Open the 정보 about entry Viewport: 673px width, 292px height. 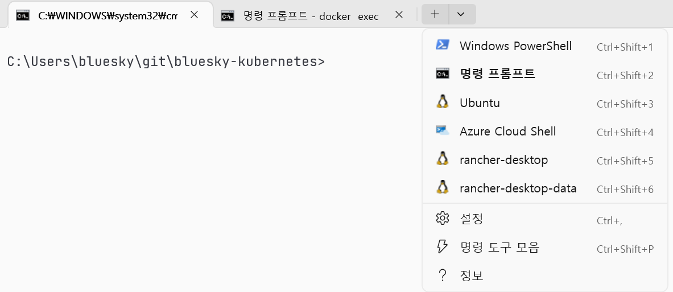coord(544,275)
